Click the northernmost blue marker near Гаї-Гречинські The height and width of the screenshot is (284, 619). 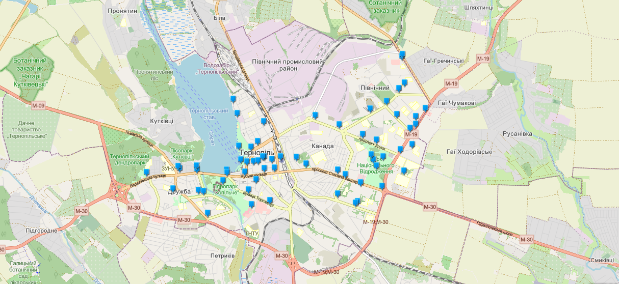(x=402, y=54)
